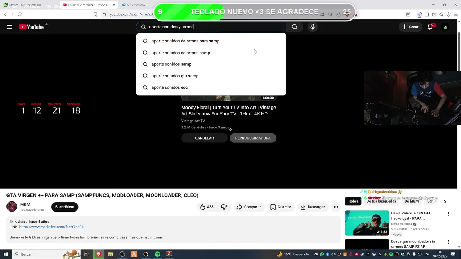This screenshot has width=461, height=259.
Task: Open browser downloads icon
Action: (420, 14)
